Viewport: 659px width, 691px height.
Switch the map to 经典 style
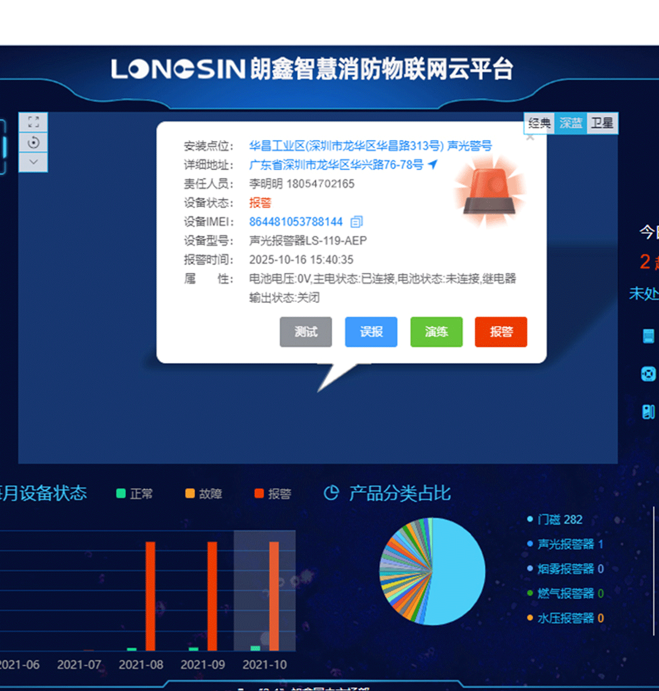(x=539, y=123)
